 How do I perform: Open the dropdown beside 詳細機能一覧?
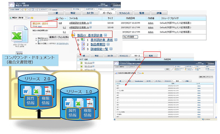click(111, 49)
